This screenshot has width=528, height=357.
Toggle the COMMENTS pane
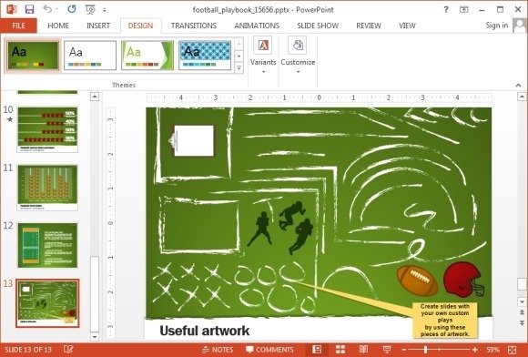pos(269,350)
